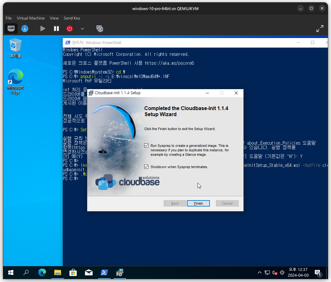
Task: Open the Virtual Machine menu
Action: point(31,18)
